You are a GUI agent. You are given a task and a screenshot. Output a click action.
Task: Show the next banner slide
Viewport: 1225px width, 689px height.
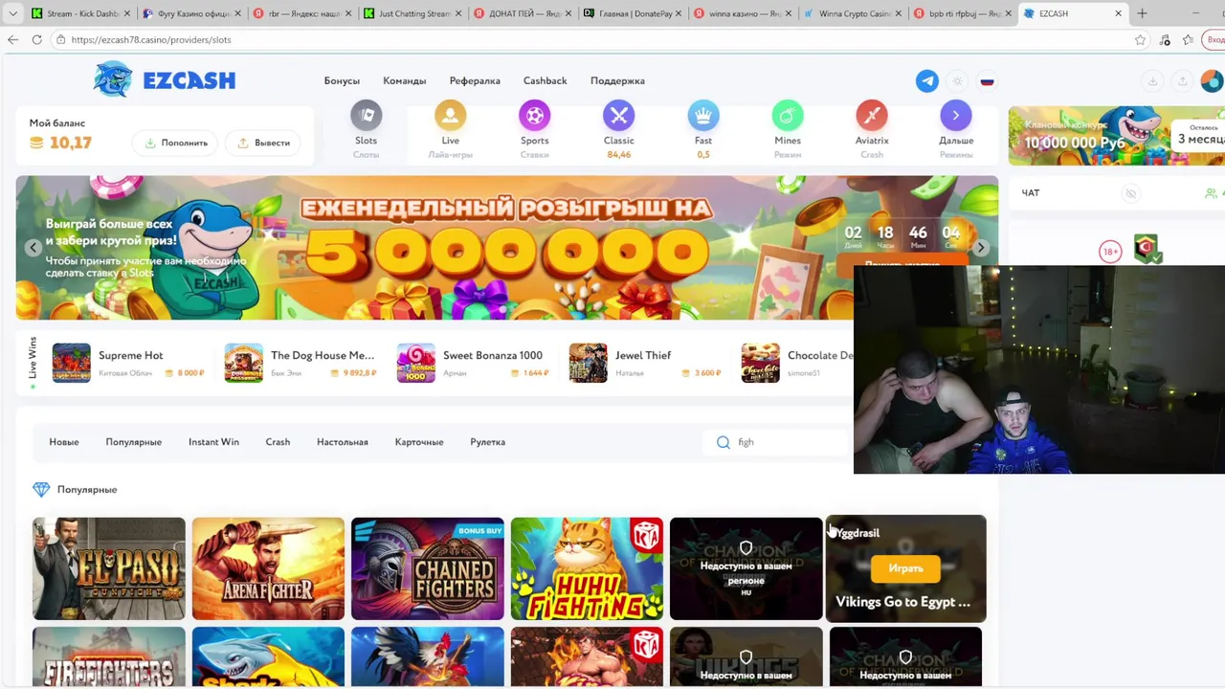980,248
